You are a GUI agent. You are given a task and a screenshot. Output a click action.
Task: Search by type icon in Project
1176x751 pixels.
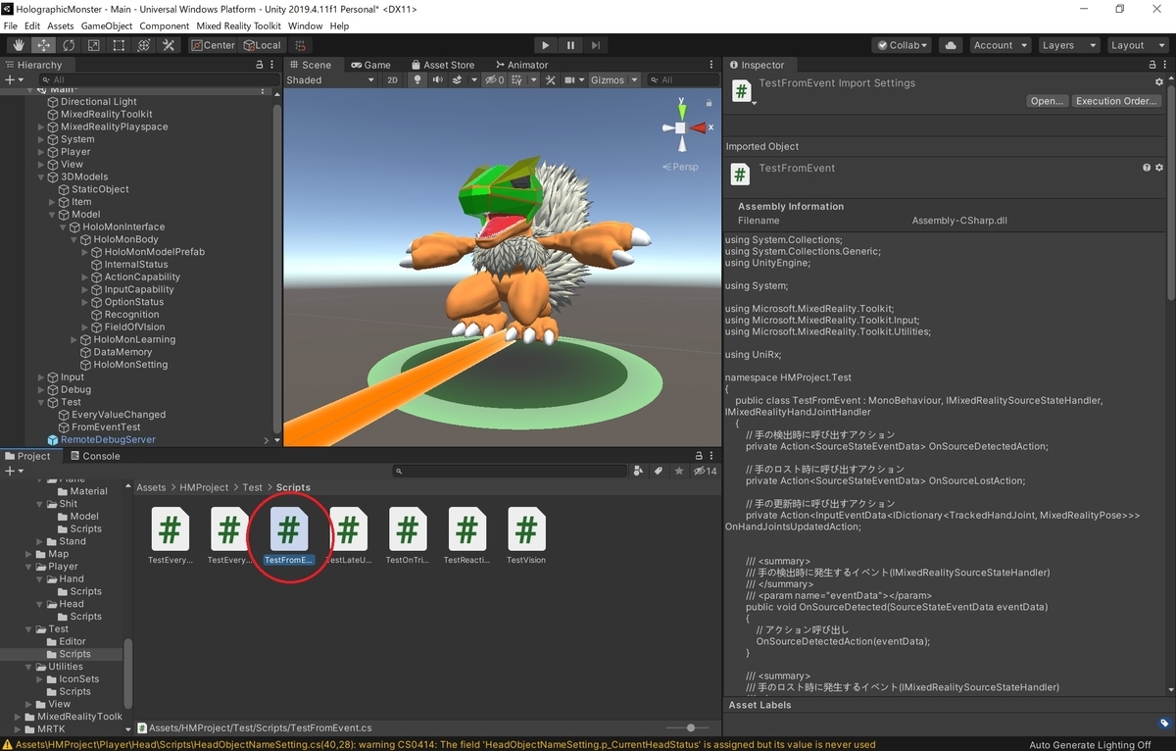pyautogui.click(x=639, y=472)
